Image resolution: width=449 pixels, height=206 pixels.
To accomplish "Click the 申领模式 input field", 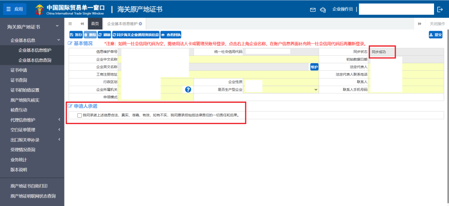I will click(156, 97).
